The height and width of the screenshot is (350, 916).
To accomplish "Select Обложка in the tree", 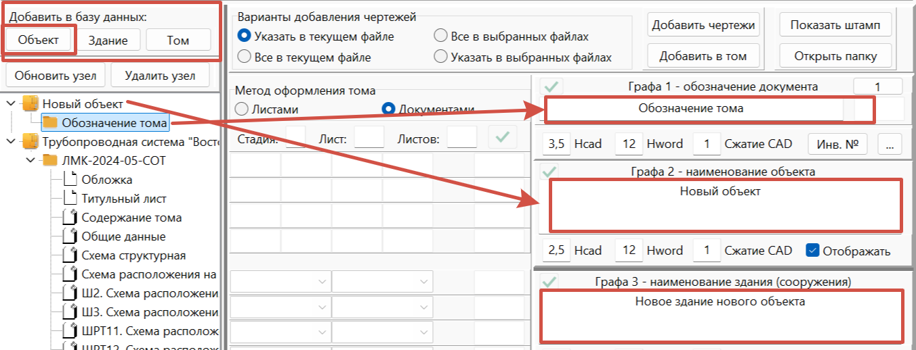I will [x=107, y=180].
